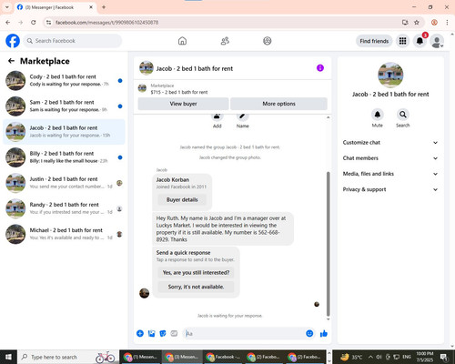
Task: Open the account profile avatar menu
Action: coord(437,41)
